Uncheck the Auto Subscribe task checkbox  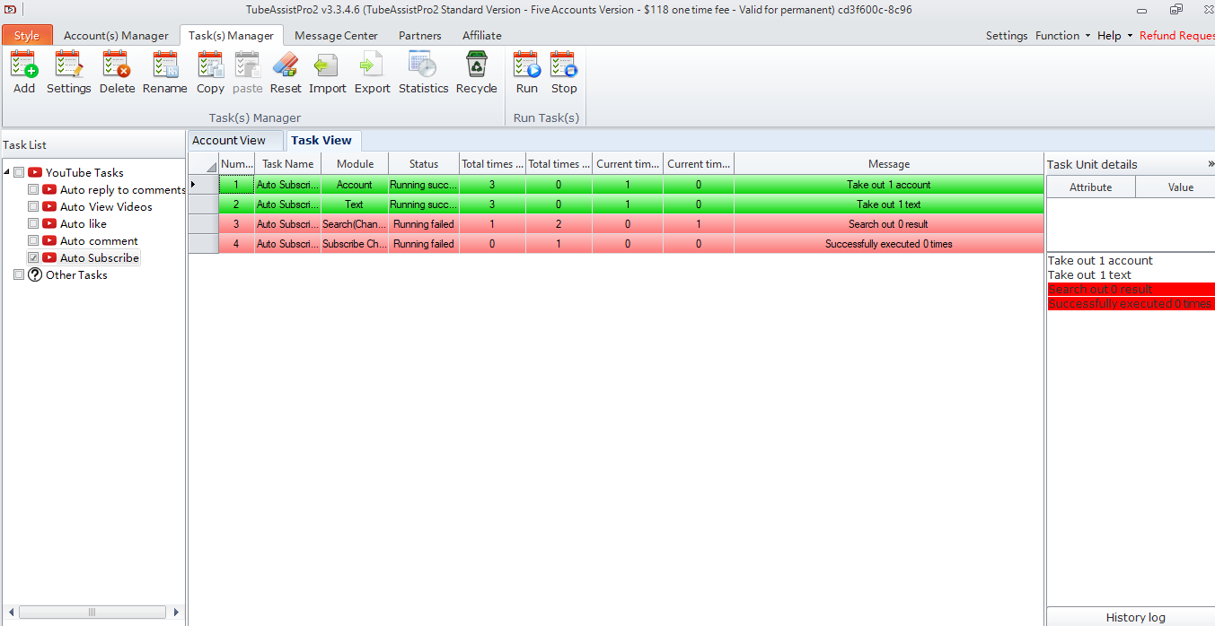coord(33,258)
